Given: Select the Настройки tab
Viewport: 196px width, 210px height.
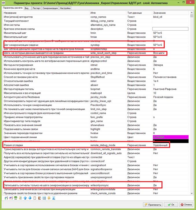Looking at the screenshot, I should pyautogui.click(x=65, y=8).
